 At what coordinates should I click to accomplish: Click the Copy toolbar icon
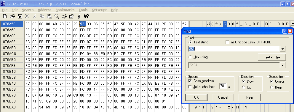[42, 16]
